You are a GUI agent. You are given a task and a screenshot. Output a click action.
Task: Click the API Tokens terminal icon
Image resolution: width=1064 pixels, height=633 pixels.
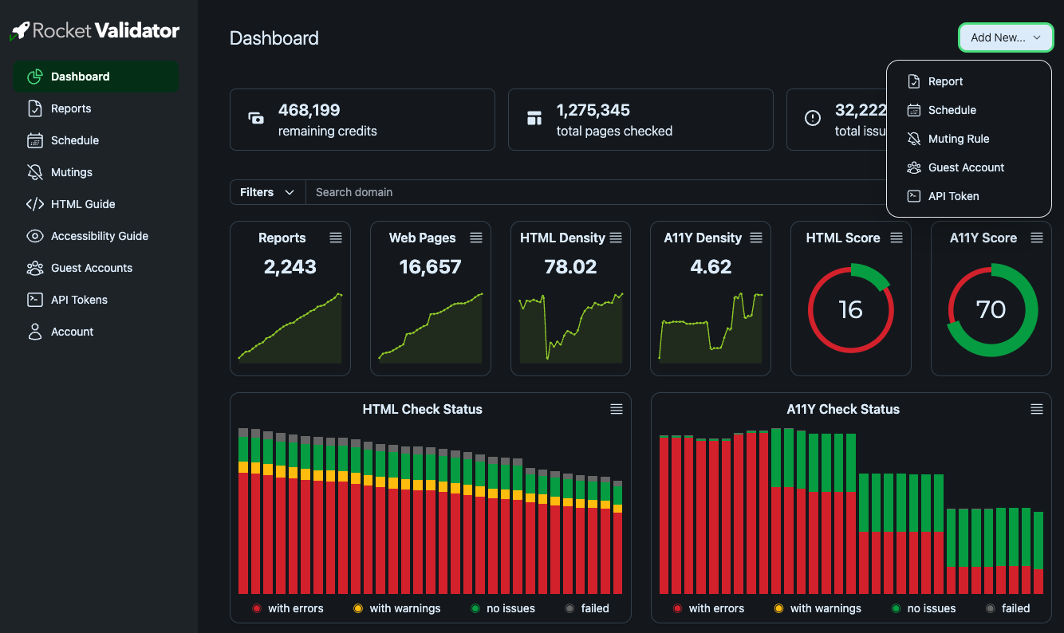tap(35, 300)
